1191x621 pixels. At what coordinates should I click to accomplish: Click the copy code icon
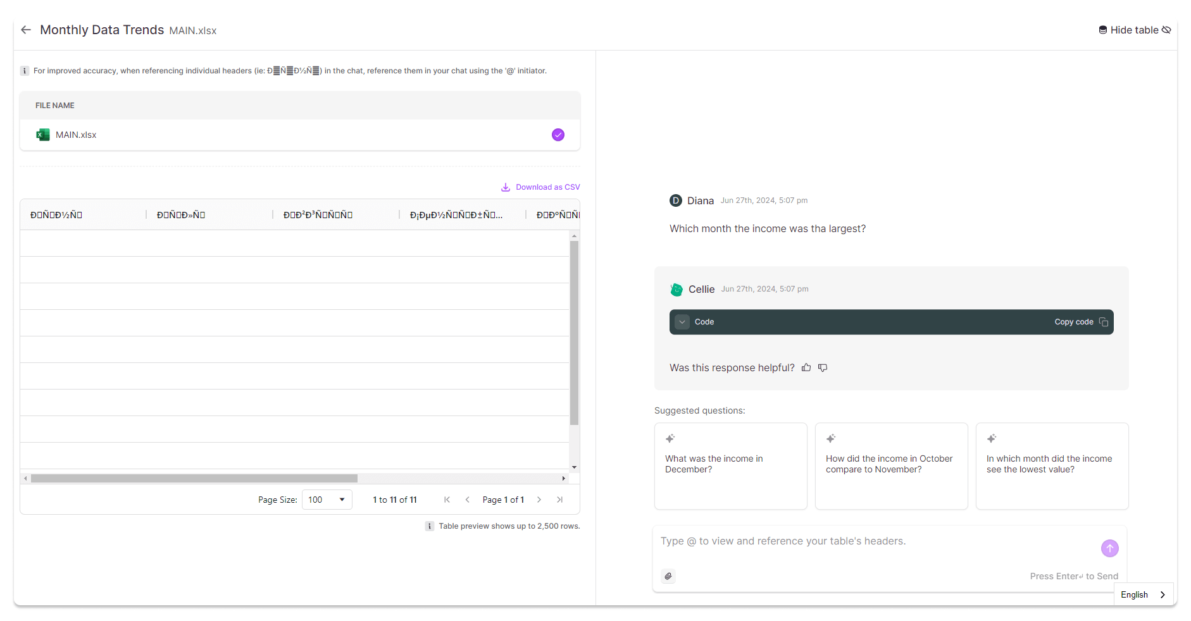pos(1104,322)
